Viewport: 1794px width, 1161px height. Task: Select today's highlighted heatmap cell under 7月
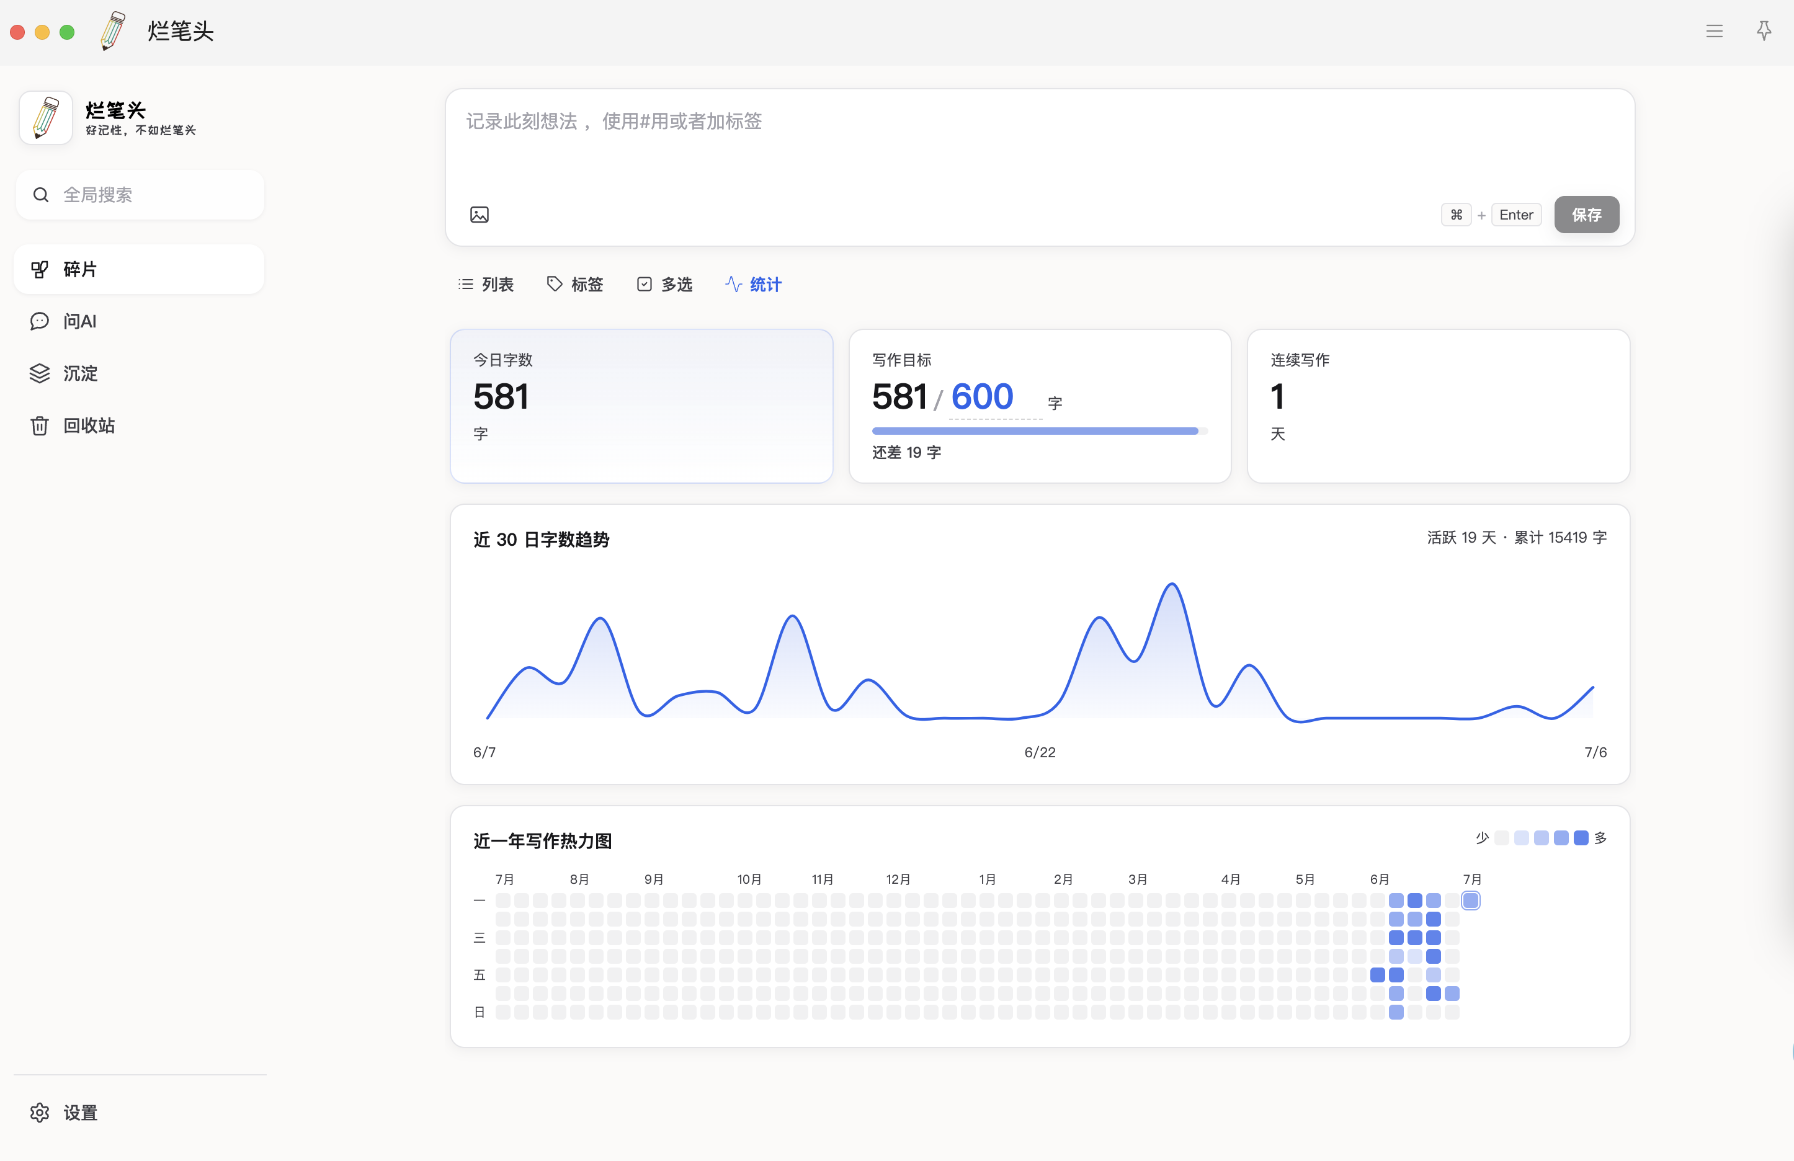1470,901
